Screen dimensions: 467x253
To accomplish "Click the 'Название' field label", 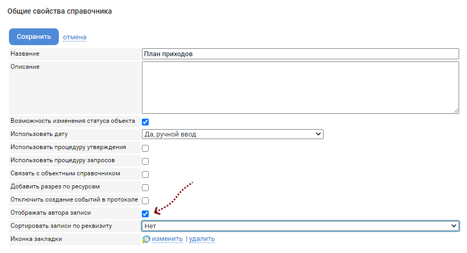I will (x=25, y=54).
